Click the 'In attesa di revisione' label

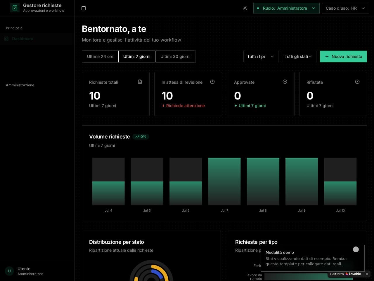tap(182, 82)
